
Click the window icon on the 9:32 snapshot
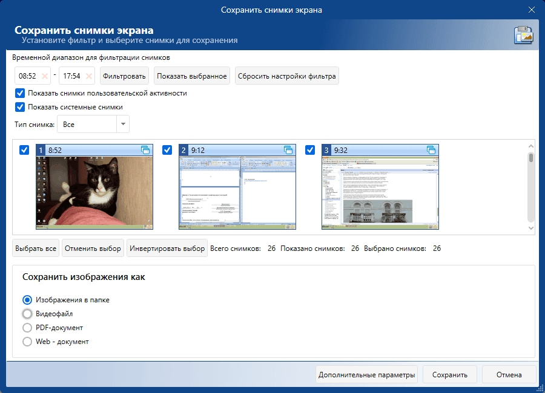(431, 150)
